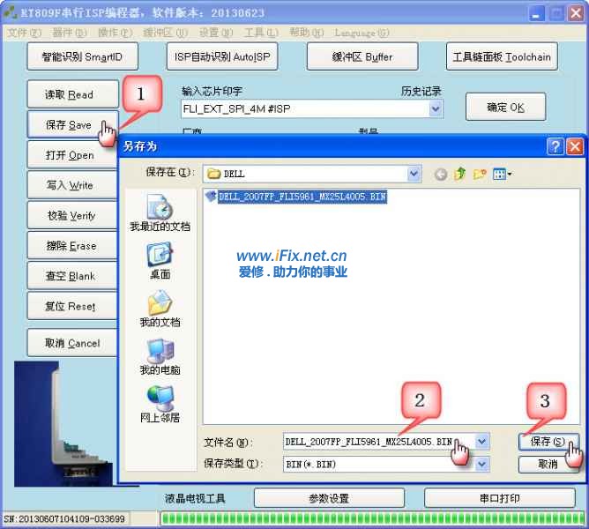Viewport: 589px width, 529px height.
Task: Click the 参数设置 button at bottom
Action: 329,498
